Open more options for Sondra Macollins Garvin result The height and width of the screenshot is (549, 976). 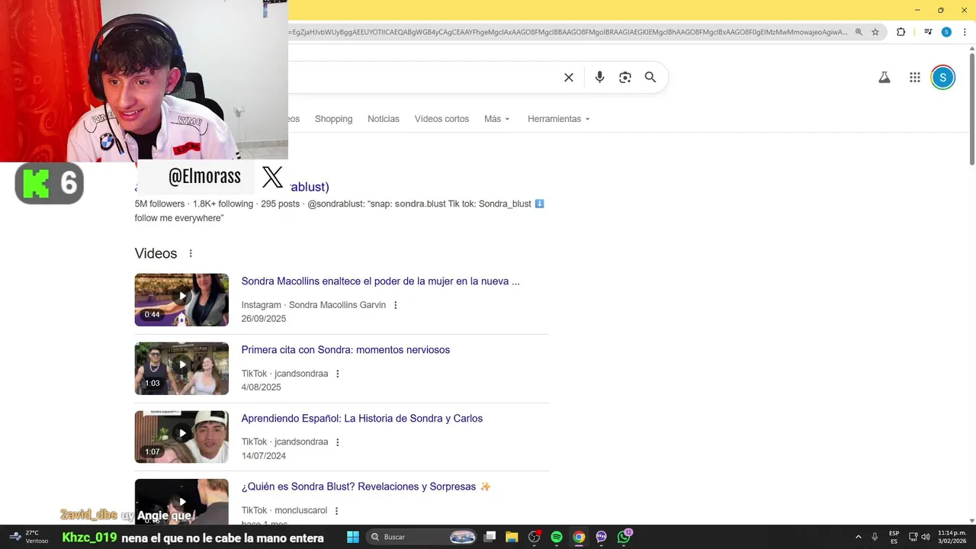[x=395, y=305]
